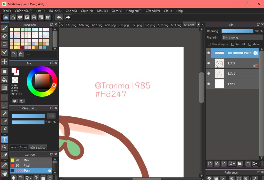Select the rectangular Select tool
This screenshot has width=264, height=180.
(5, 97)
